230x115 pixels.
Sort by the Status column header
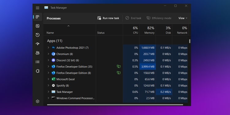[x=101, y=33]
